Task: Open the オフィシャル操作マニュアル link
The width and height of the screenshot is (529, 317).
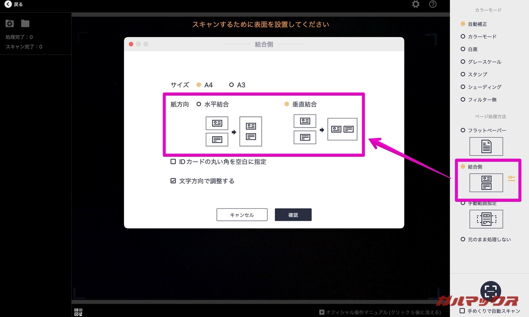Action: tap(380, 312)
